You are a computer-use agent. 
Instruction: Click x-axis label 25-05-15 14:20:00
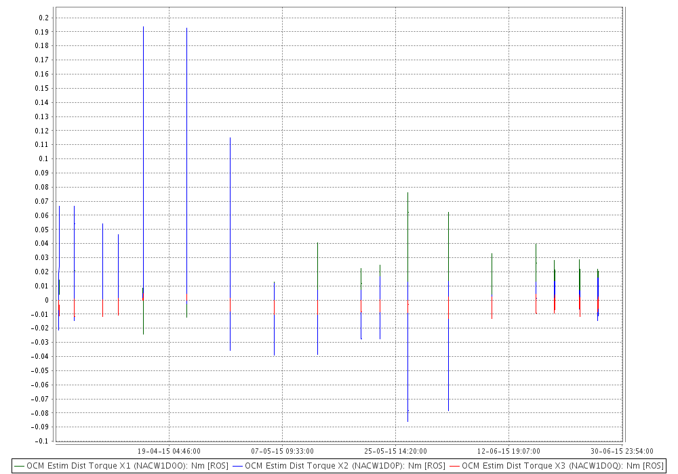[x=396, y=451]
